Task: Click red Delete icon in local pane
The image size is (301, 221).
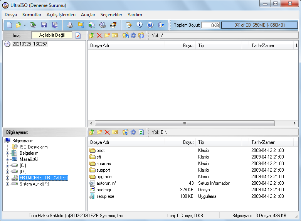Action: [x=107, y=132]
